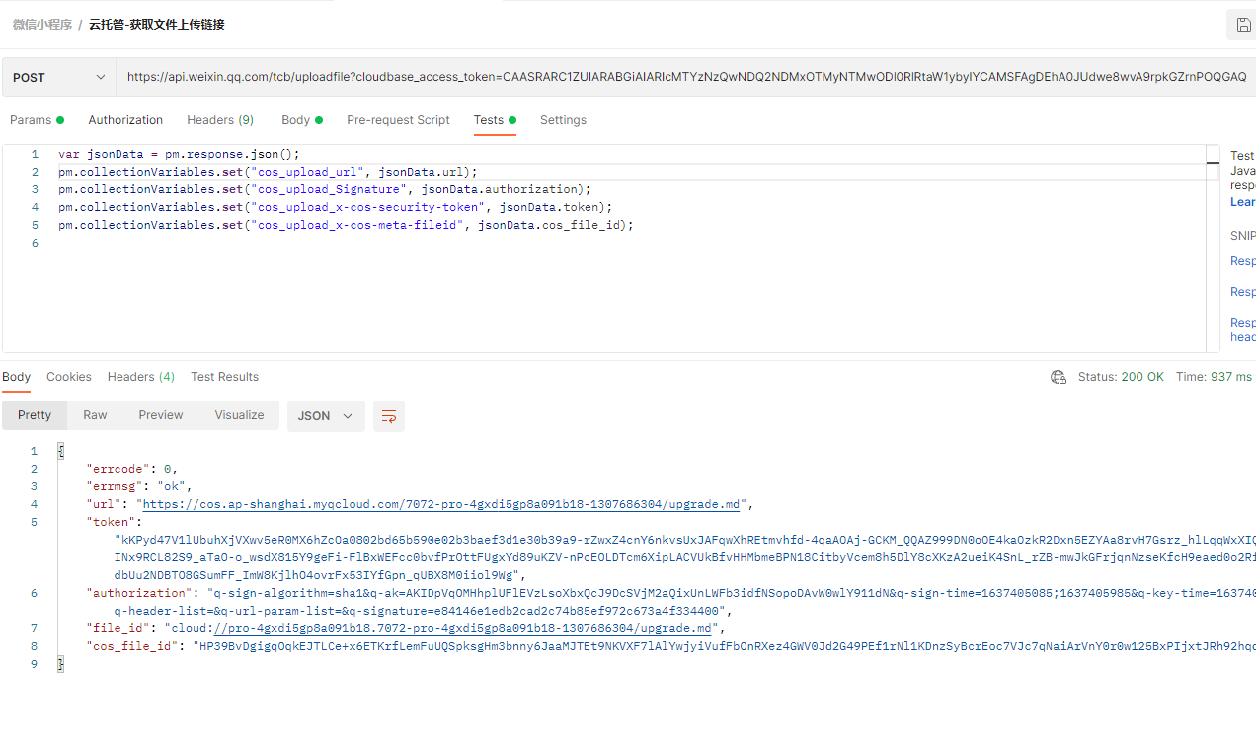Click the cos_upload_url script line
The width and height of the screenshot is (1256, 729).
click(268, 172)
